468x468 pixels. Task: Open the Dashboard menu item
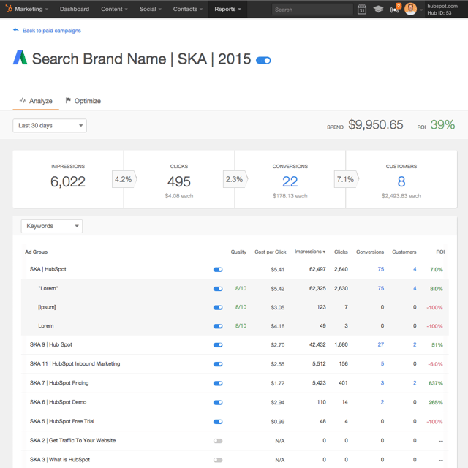click(75, 10)
